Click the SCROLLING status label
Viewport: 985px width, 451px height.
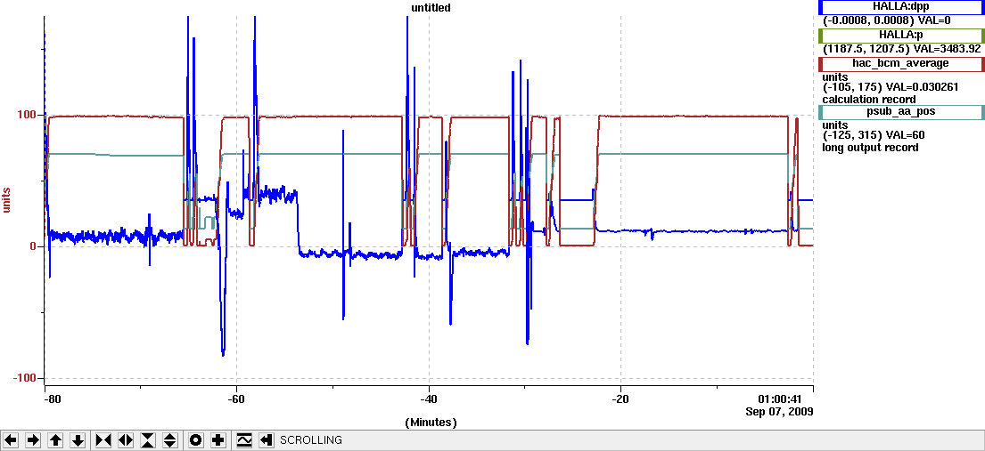311,440
